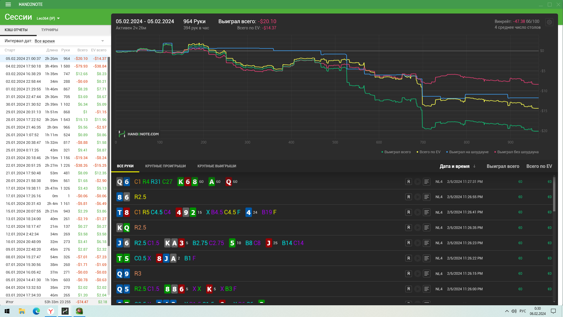Switch to 'КЭШ ОТЧЕТЫ' tab
Image resolution: width=563 pixels, height=317 pixels.
coord(16,30)
